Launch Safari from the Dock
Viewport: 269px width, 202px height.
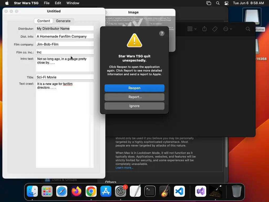click(62, 191)
